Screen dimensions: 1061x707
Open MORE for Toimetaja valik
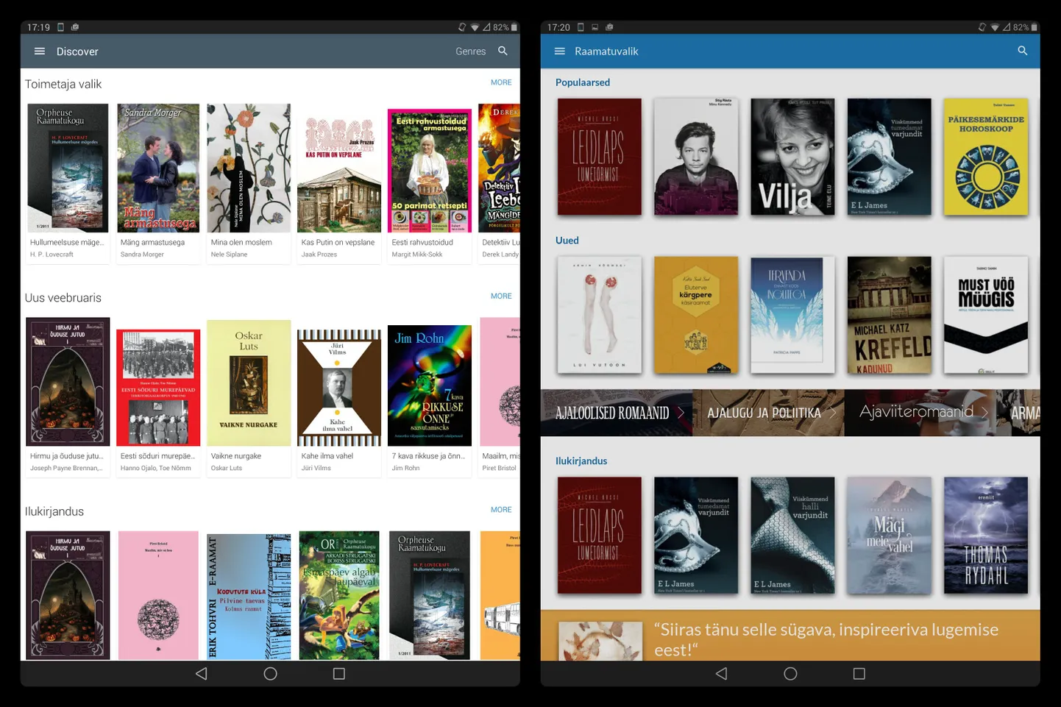(501, 82)
